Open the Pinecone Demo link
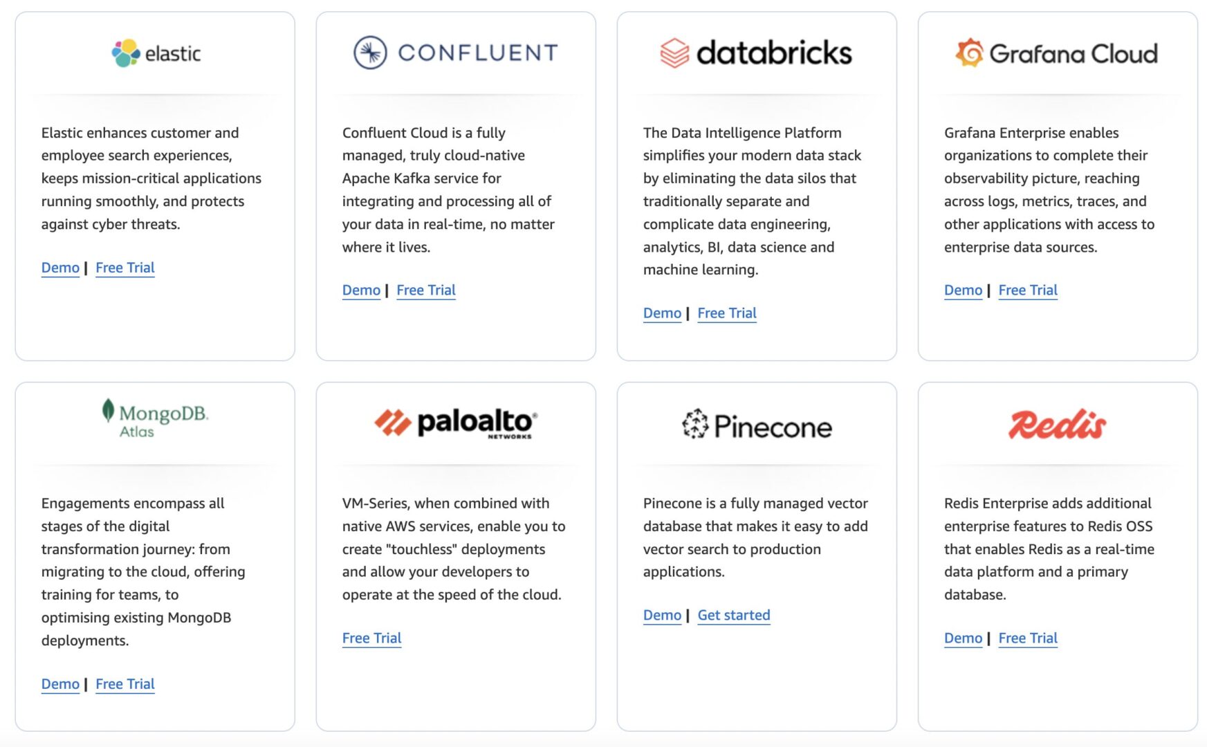The image size is (1207, 747). (x=662, y=615)
